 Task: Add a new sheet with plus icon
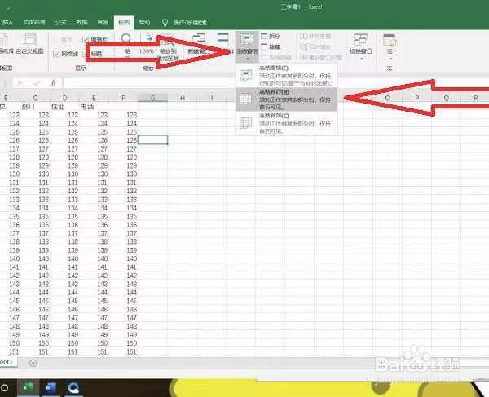click(x=33, y=363)
